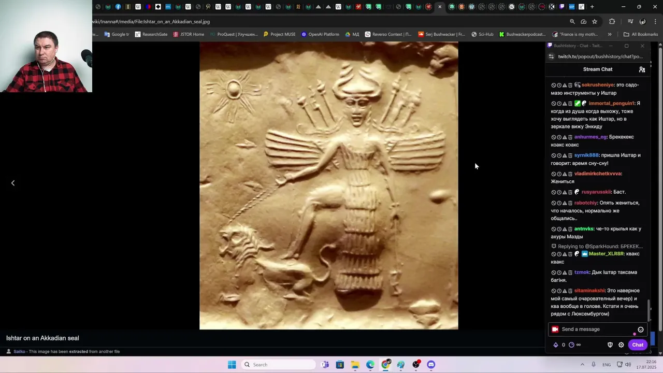
Task: Ban rusyarusskii with the ban icon
Action: pos(554,192)
